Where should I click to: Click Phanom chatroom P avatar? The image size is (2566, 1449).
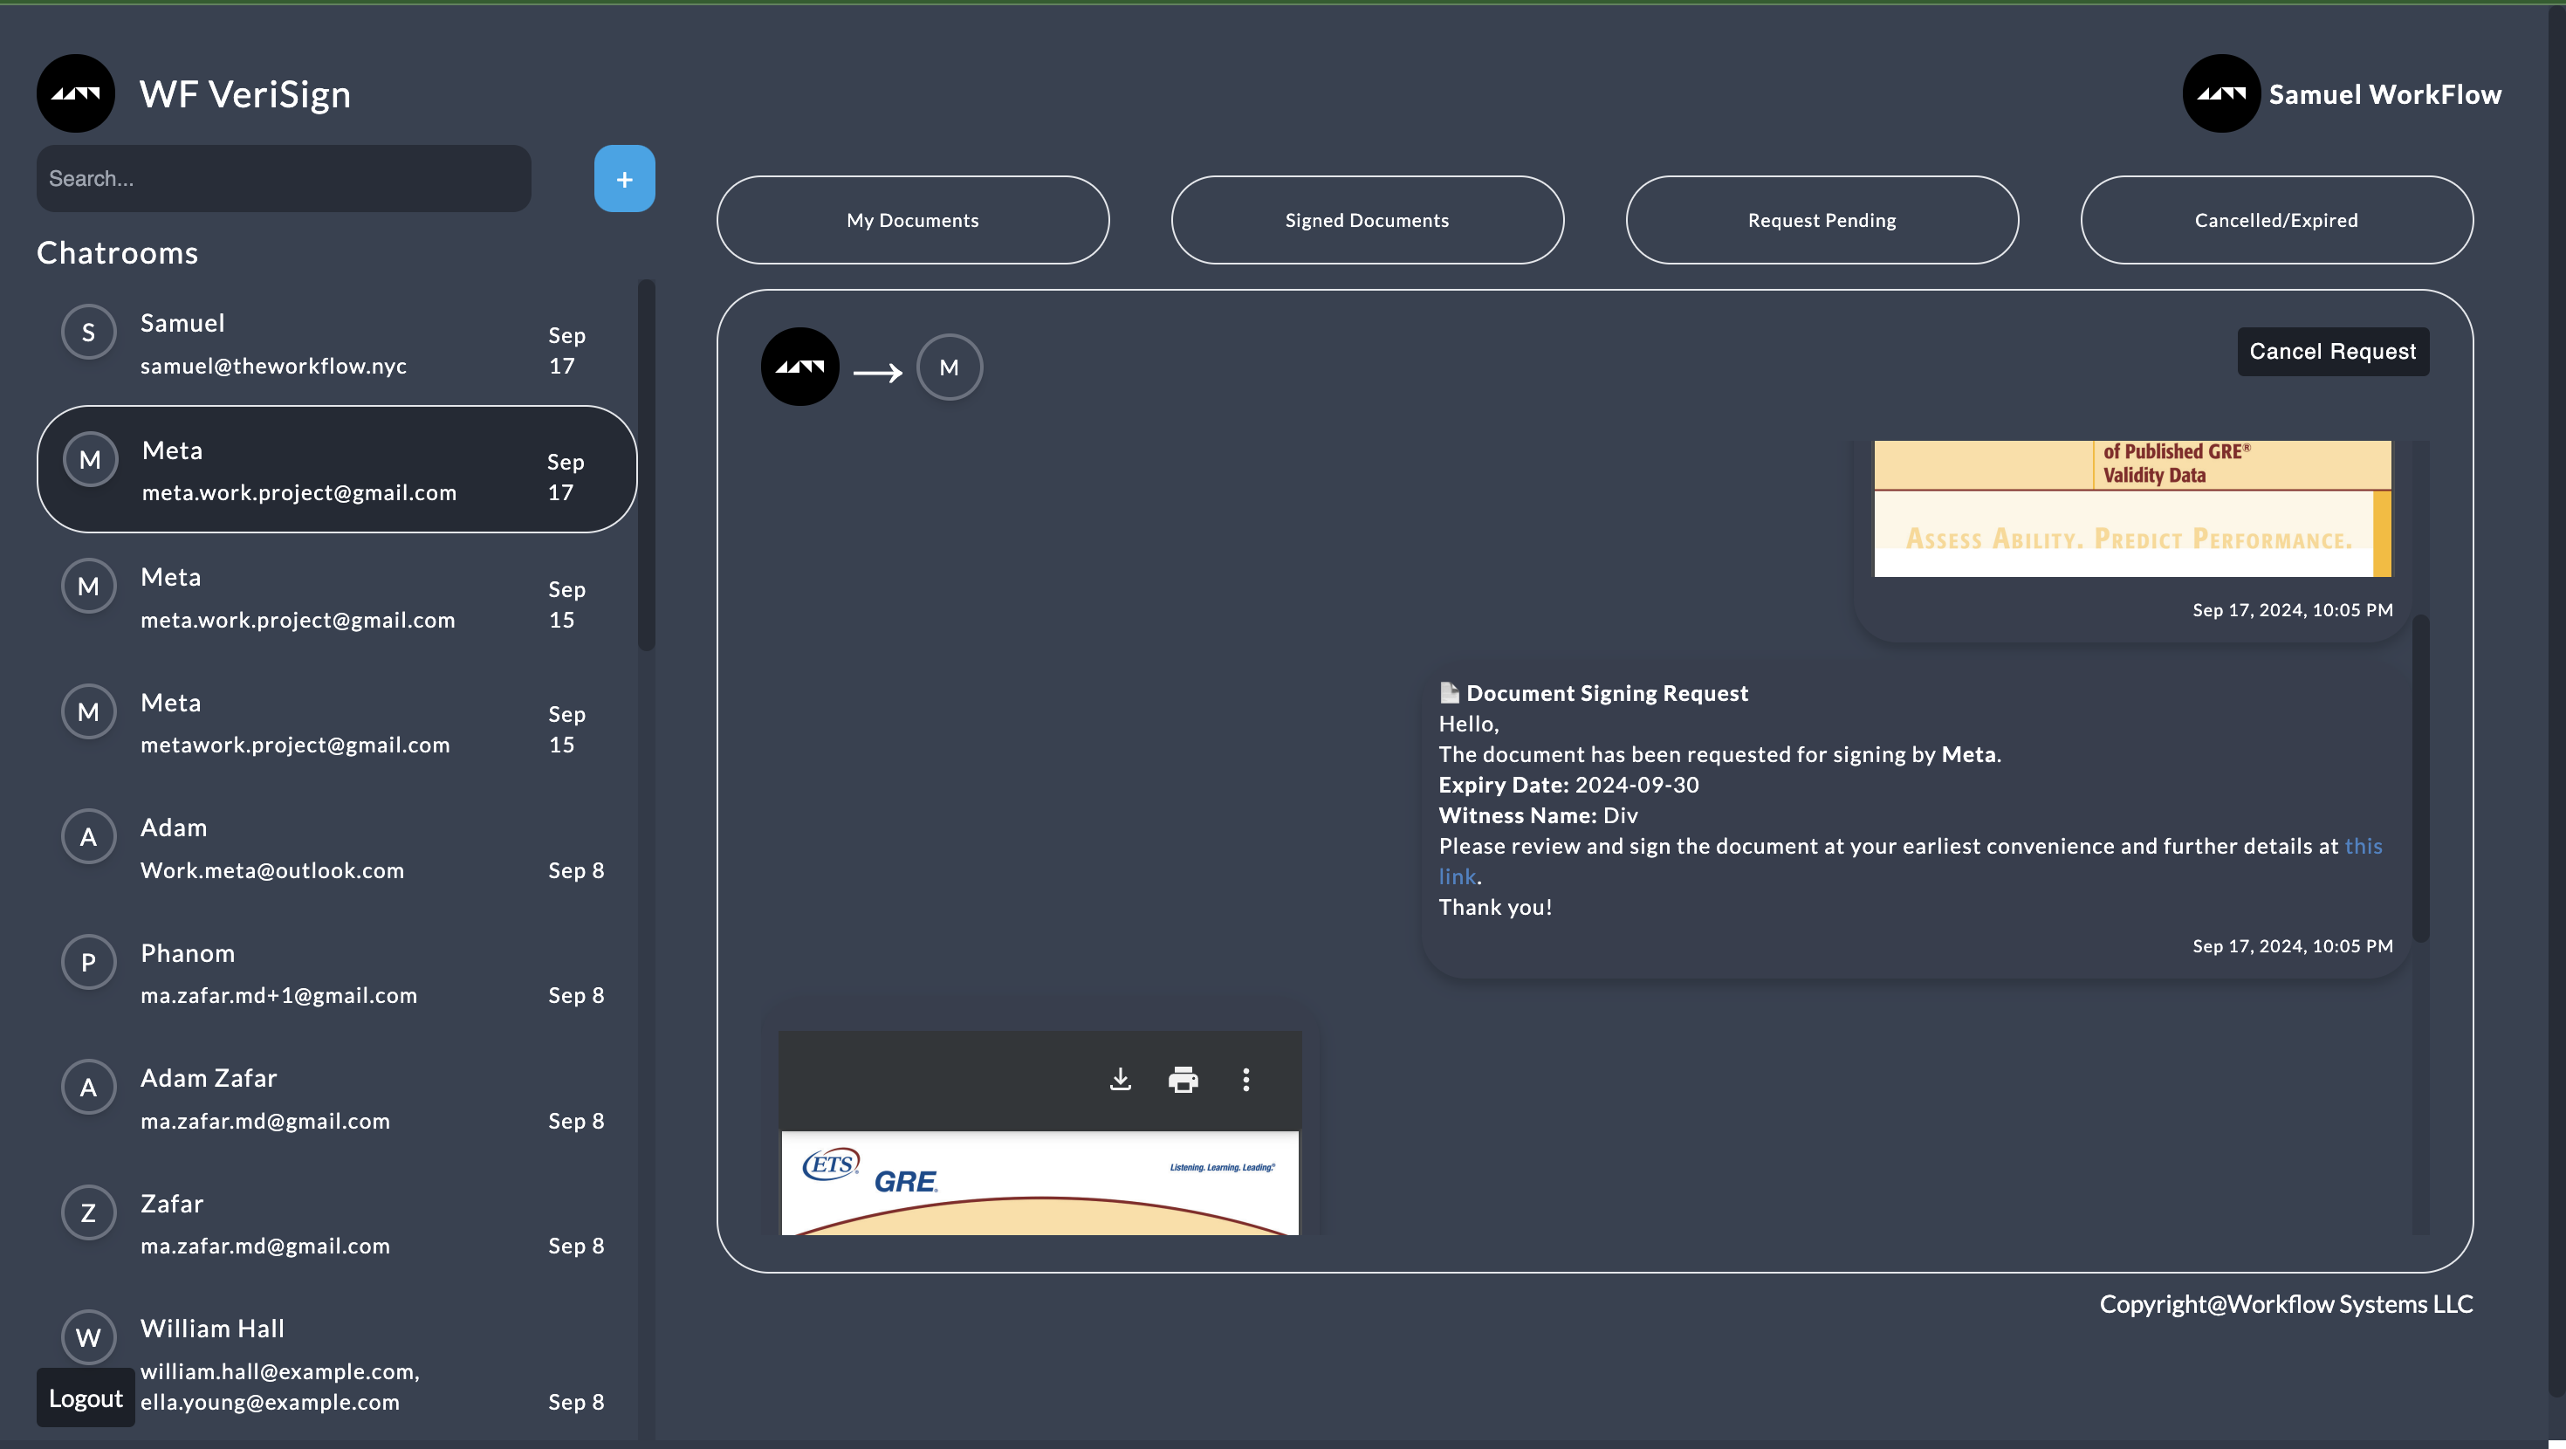pyautogui.click(x=89, y=963)
